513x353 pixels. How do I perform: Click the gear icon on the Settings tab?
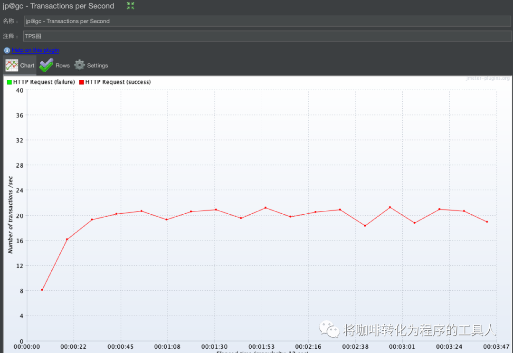pos(79,65)
